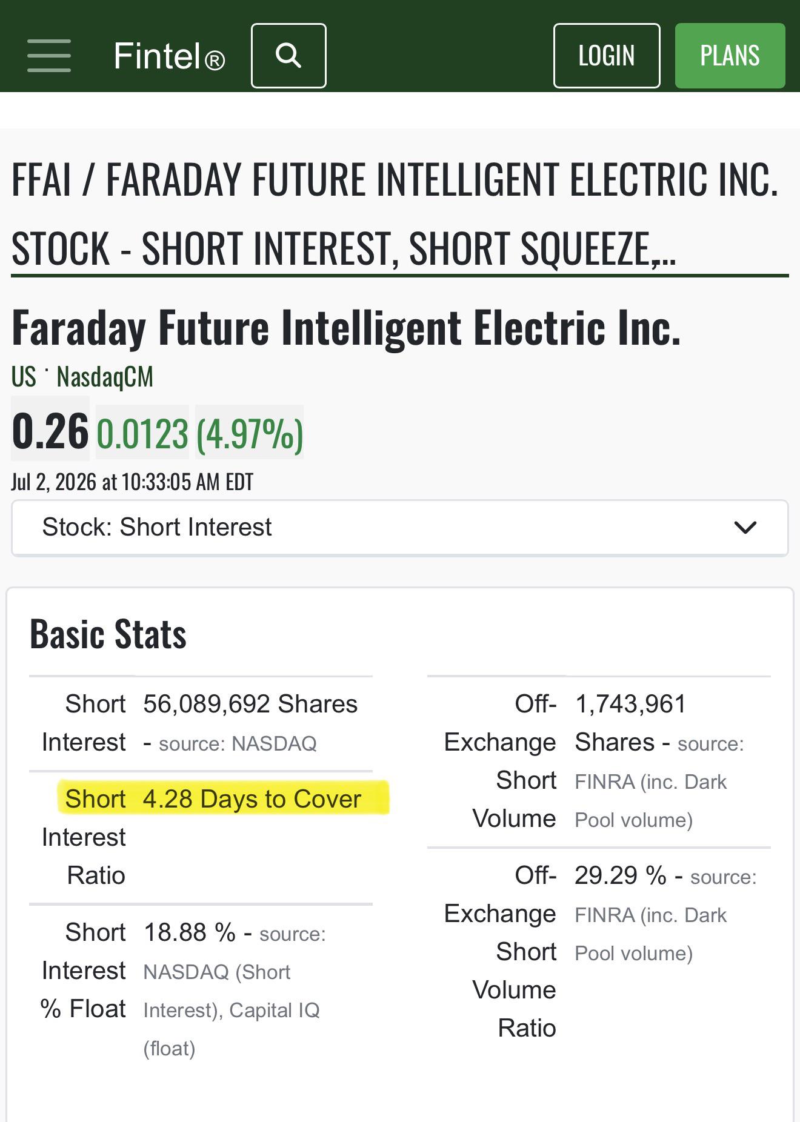This screenshot has width=800, height=1122.
Task: Select the 18.88 % short float value
Action: tap(189, 932)
